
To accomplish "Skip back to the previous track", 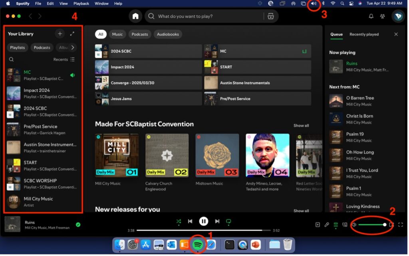I will click(x=190, y=221).
